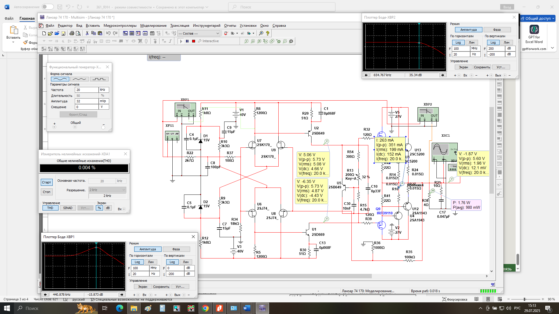The height and width of the screenshot is (314, 559).
Task: Click Сохранить in Bode plotter XBP1
Action: point(161,287)
